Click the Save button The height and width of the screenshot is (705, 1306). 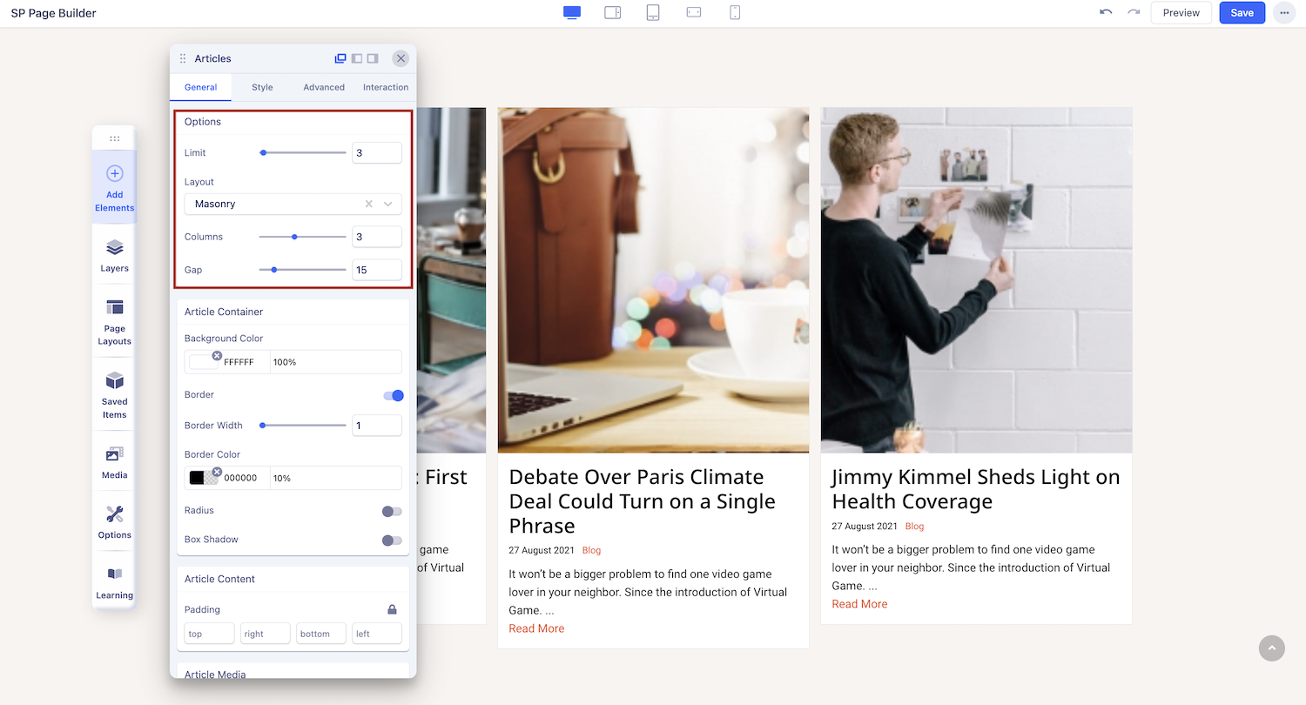(1242, 13)
